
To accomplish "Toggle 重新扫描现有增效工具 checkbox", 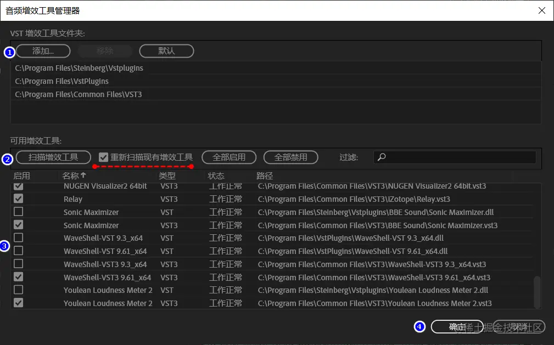I will tap(104, 157).
